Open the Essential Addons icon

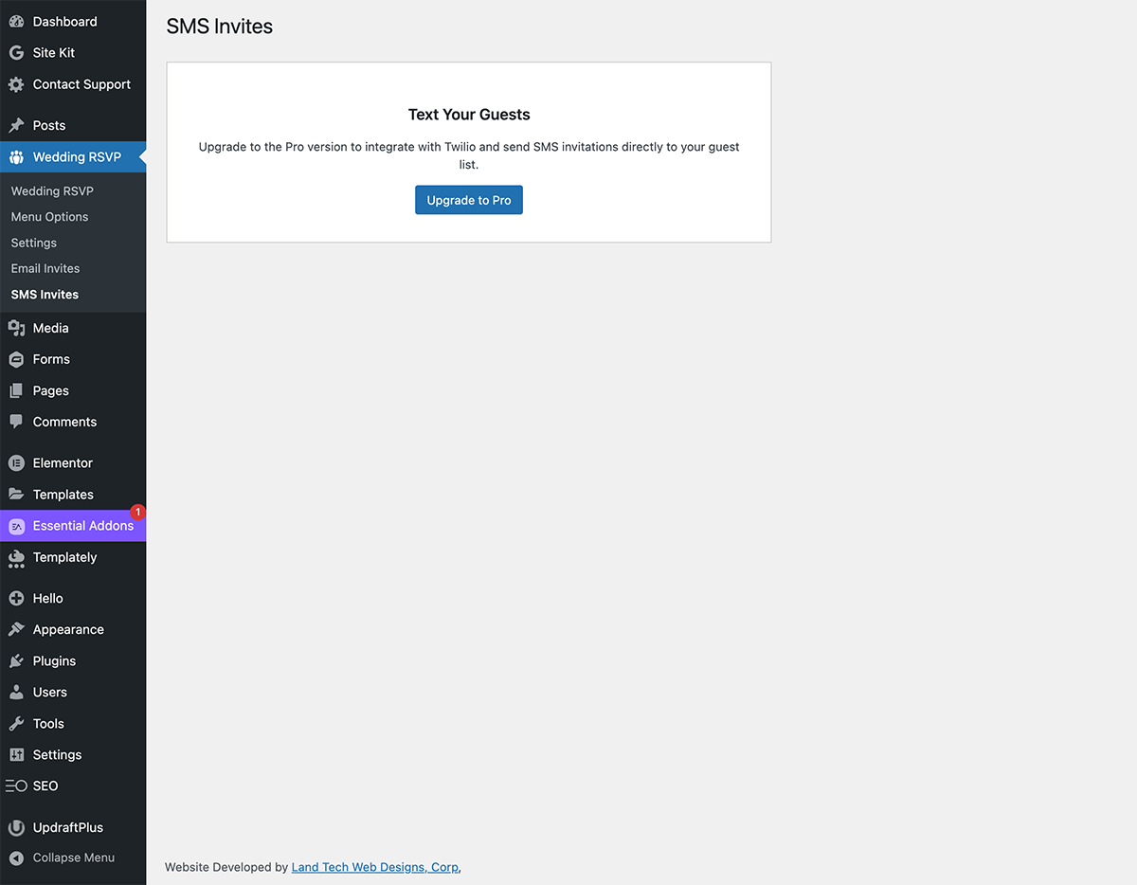coord(15,525)
